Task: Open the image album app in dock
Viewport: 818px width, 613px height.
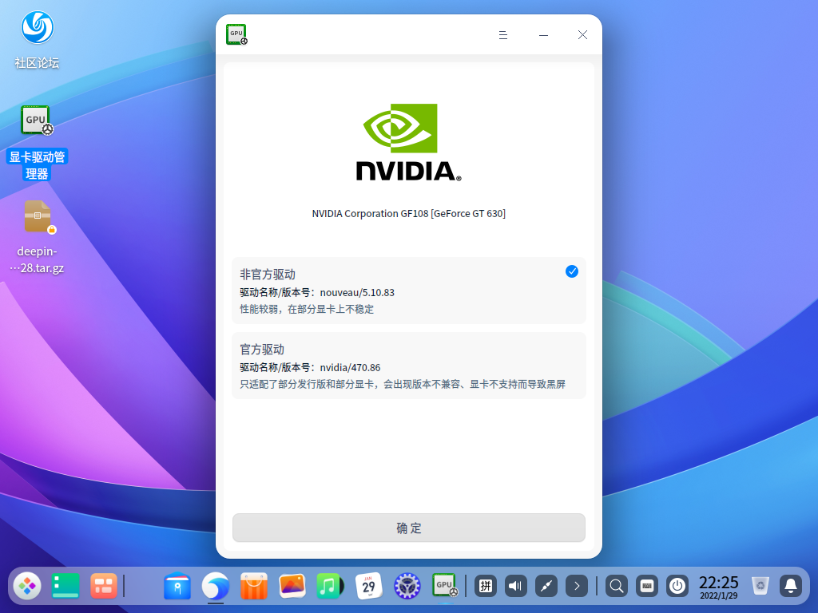Action: [x=292, y=586]
